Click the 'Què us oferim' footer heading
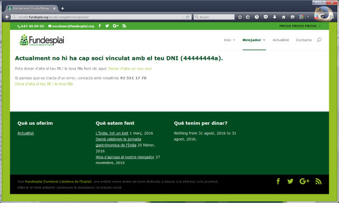Image resolution: width=339 pixels, height=203 pixels. 35,123
